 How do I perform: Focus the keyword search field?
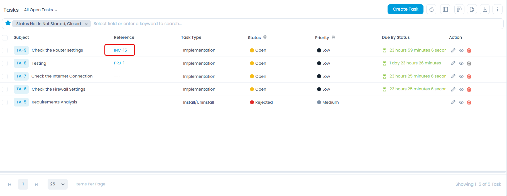(297, 24)
